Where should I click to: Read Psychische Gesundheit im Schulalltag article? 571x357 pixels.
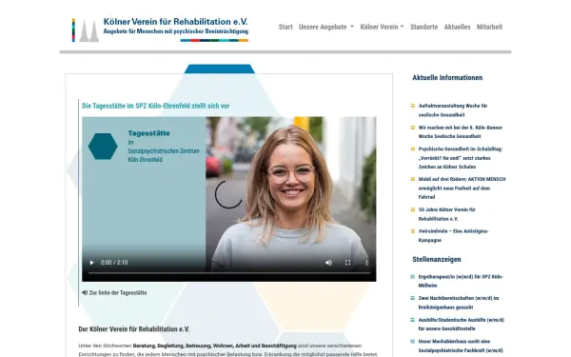coord(461,158)
